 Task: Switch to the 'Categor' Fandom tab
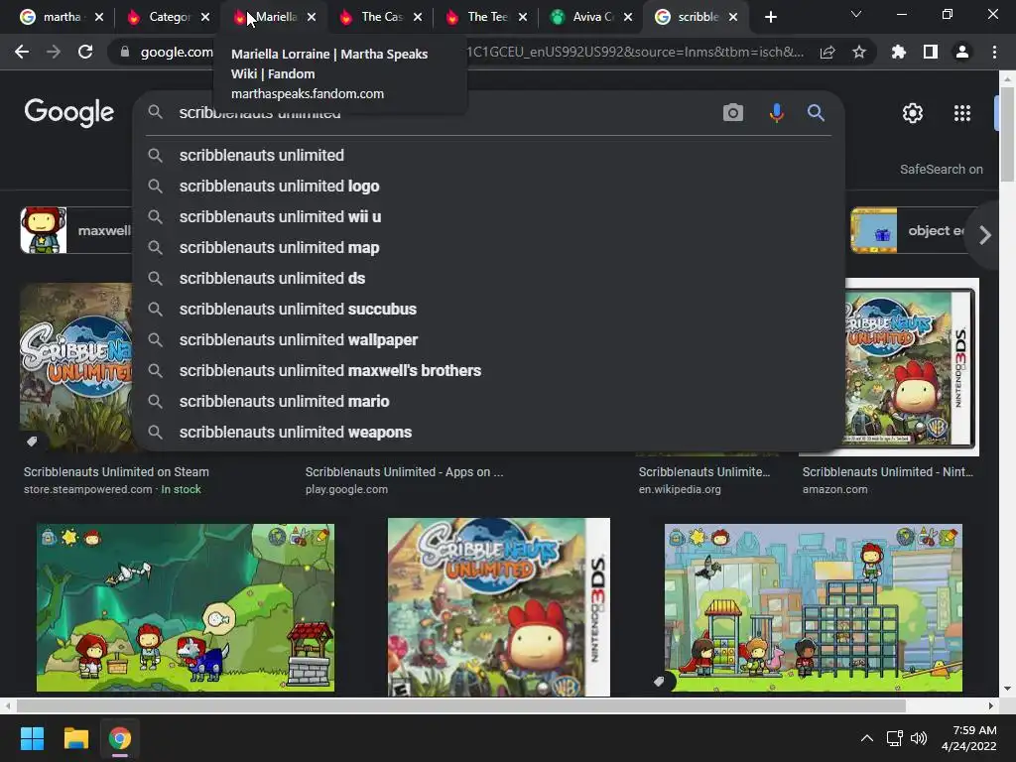click(169, 17)
